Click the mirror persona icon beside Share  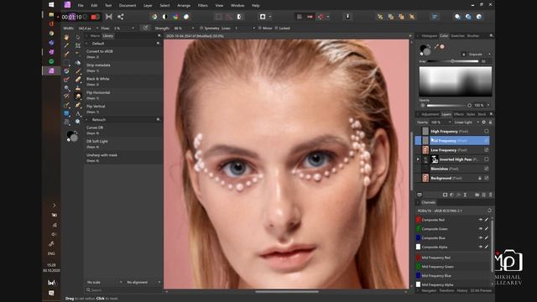pyautogui.click(x=109, y=17)
